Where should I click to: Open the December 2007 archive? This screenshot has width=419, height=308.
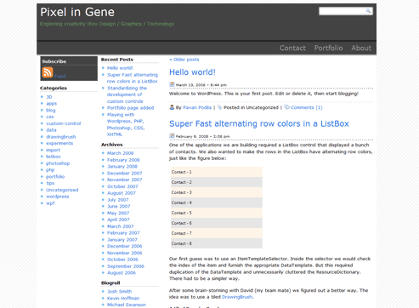pos(125,174)
